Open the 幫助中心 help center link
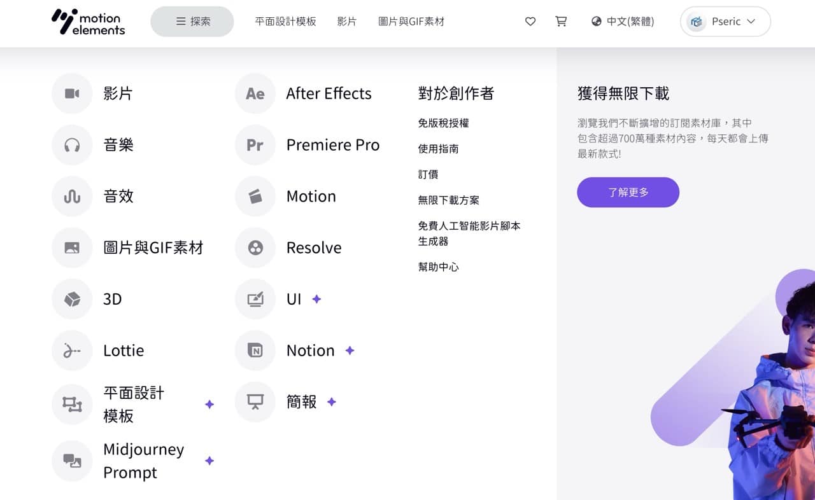The height and width of the screenshot is (500, 815). click(438, 267)
